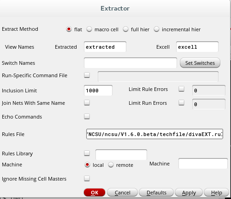Select full hier extract method
The image size is (231, 199).
125,29
